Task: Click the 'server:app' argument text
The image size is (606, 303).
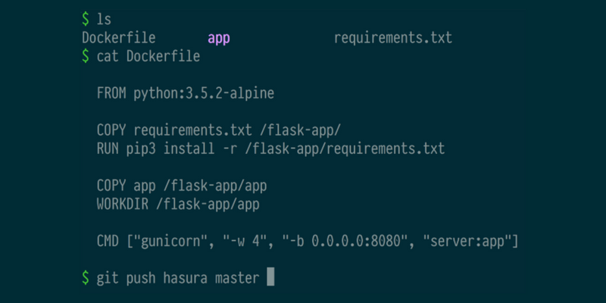Action: click(467, 242)
